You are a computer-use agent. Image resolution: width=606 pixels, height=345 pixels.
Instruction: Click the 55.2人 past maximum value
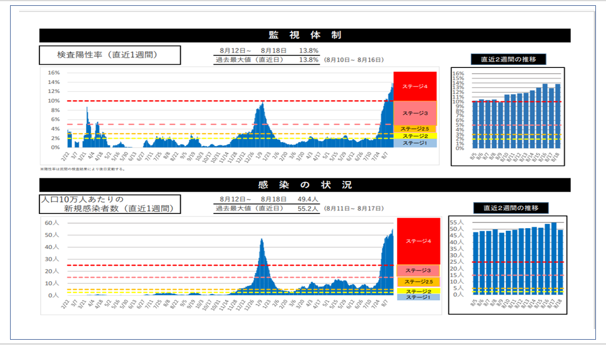[x=308, y=209]
